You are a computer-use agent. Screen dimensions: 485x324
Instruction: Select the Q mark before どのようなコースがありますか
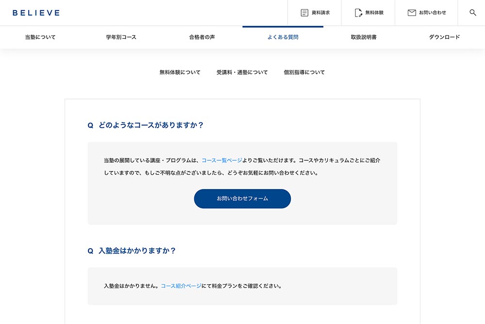[89, 125]
